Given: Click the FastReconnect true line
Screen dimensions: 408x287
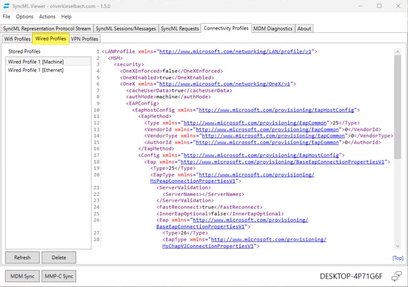Looking at the screenshot, I should coord(209,207).
